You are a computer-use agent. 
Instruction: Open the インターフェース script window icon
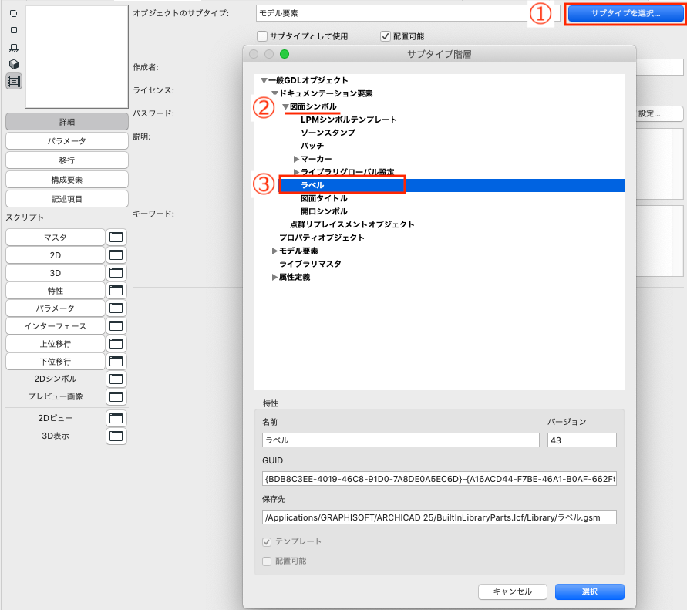click(x=116, y=326)
